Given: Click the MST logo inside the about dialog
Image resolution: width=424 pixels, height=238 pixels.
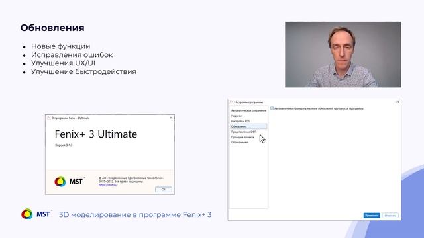Looking at the screenshot, I should click(x=70, y=182).
